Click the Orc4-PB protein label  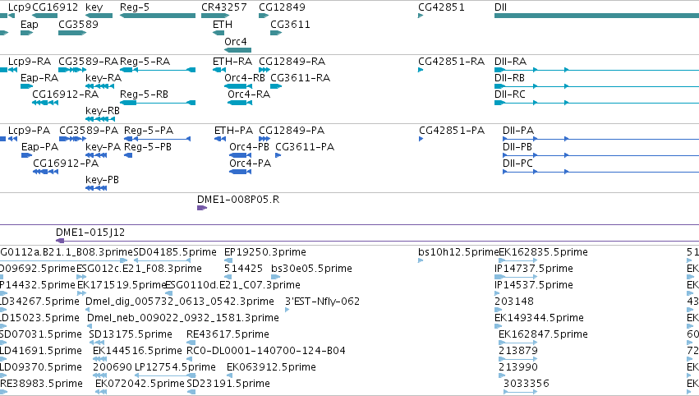pyautogui.click(x=249, y=147)
